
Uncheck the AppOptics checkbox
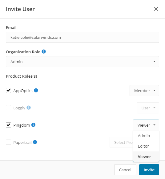(8, 91)
